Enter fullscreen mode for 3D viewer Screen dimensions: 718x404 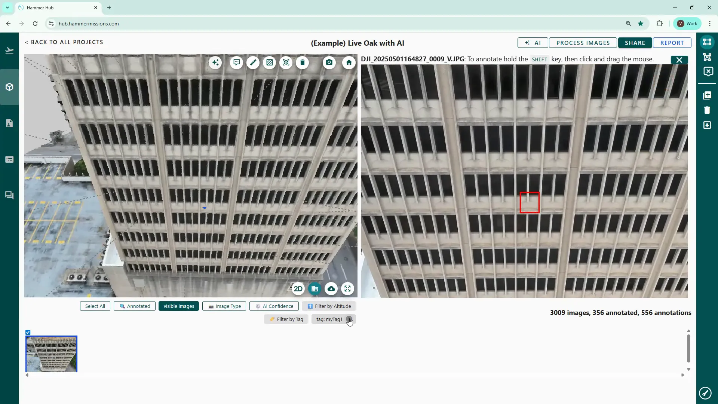click(x=347, y=289)
